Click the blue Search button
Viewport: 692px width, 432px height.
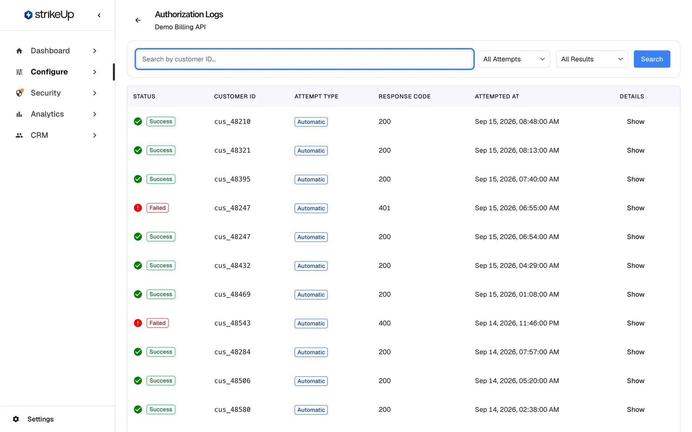pyautogui.click(x=652, y=59)
